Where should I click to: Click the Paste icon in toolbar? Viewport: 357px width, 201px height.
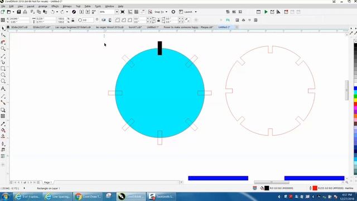pyautogui.click(x=45, y=12)
